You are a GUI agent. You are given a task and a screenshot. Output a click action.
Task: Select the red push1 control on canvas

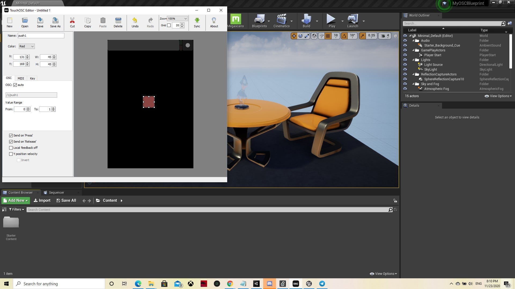click(x=149, y=102)
